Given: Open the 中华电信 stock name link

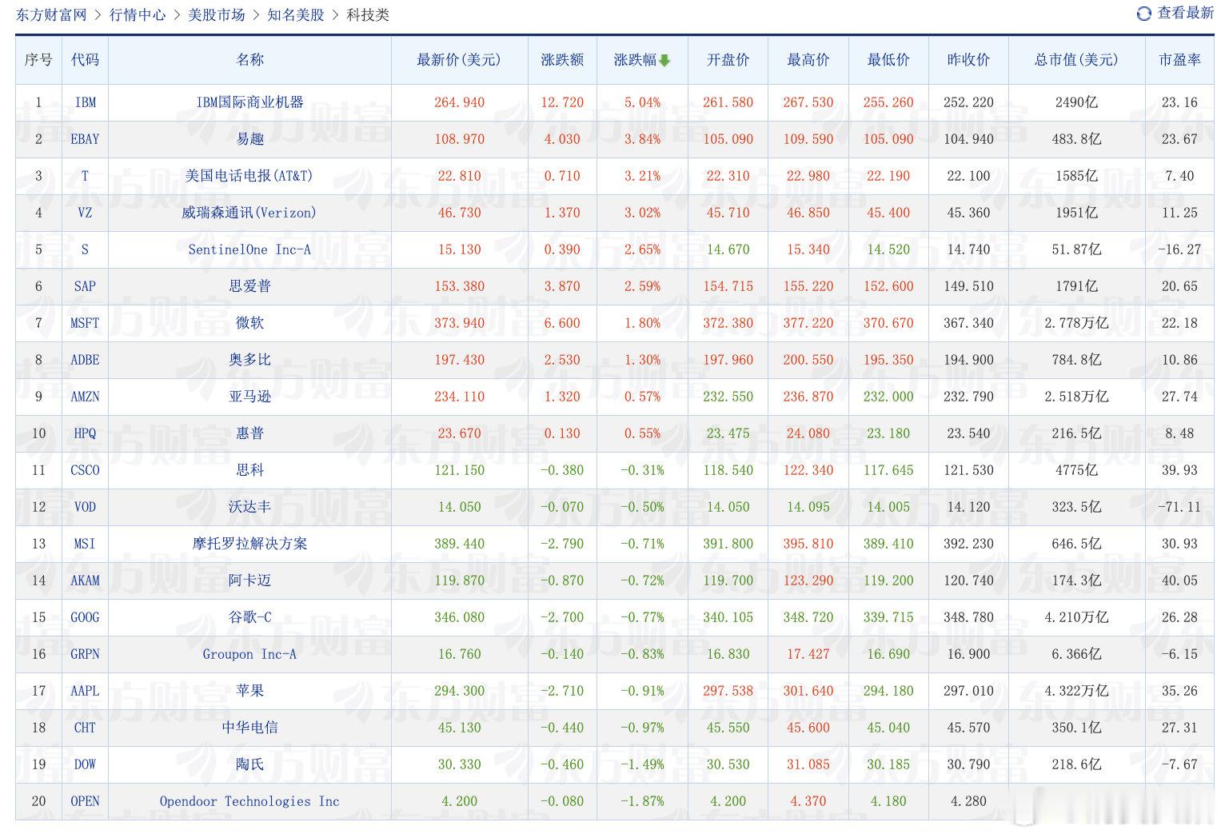Looking at the screenshot, I should [249, 728].
